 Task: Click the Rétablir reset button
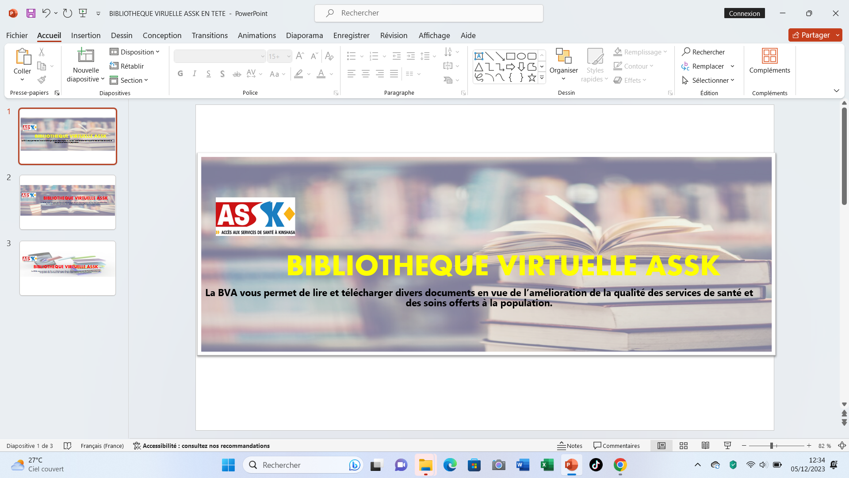coord(127,66)
